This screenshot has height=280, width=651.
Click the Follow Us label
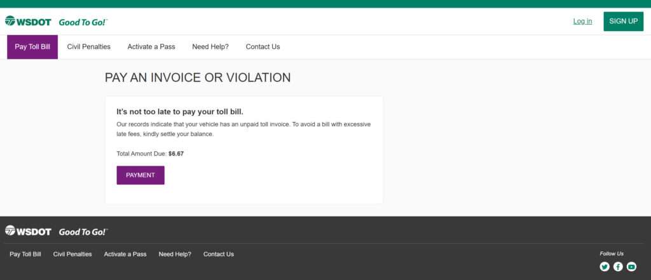[612, 253]
